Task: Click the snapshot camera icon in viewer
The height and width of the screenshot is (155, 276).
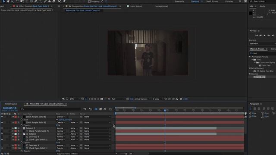Action: (102, 99)
